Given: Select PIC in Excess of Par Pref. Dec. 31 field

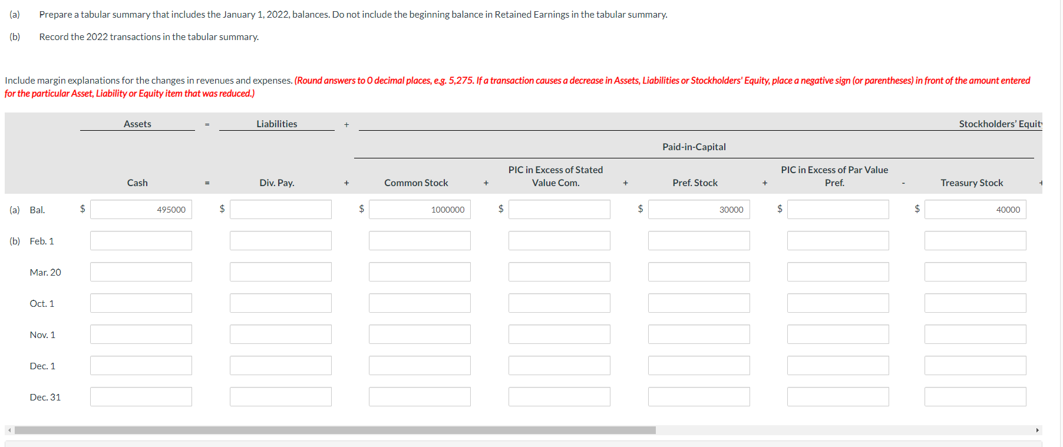Looking at the screenshot, I should point(838,396).
